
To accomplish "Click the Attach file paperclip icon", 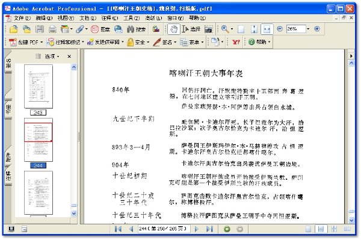I will [x=80, y=29].
